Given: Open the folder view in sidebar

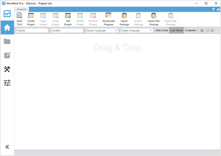Looking at the screenshot, I should click(7, 42).
